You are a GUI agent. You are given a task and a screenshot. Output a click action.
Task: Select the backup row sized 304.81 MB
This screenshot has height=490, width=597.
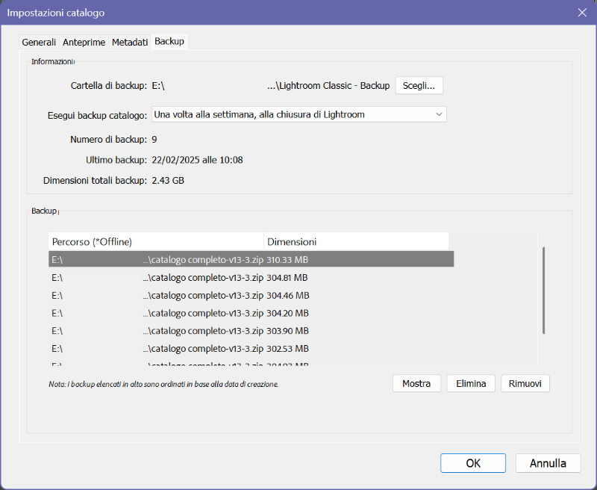251,277
